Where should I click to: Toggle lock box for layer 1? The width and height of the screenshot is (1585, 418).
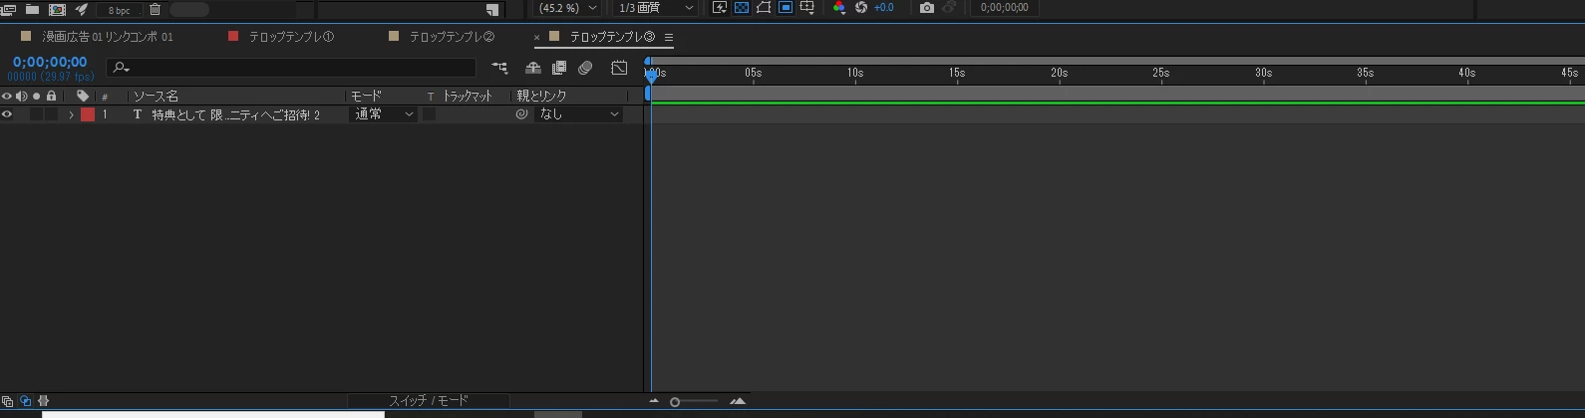click(x=51, y=114)
